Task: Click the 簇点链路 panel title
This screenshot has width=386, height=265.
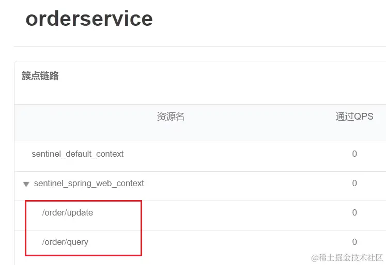Action: (x=40, y=76)
